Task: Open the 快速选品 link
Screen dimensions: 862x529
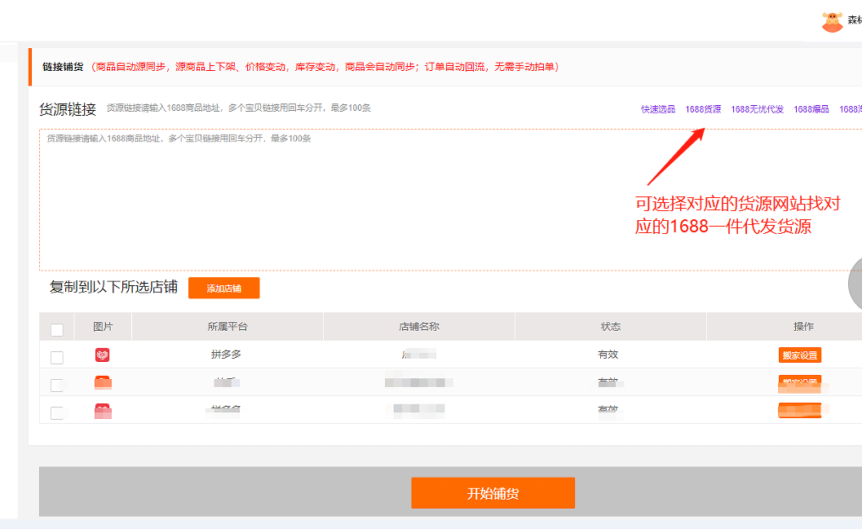Action: pos(658,109)
